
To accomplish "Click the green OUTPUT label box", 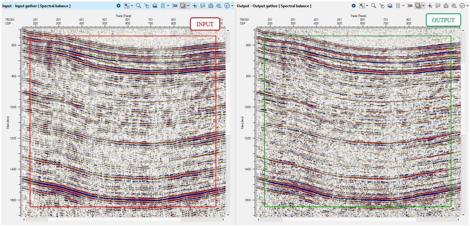I will [x=443, y=20].
